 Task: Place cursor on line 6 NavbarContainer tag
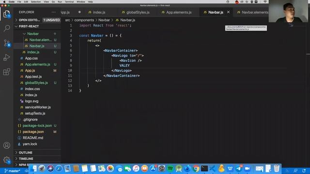(120, 50)
